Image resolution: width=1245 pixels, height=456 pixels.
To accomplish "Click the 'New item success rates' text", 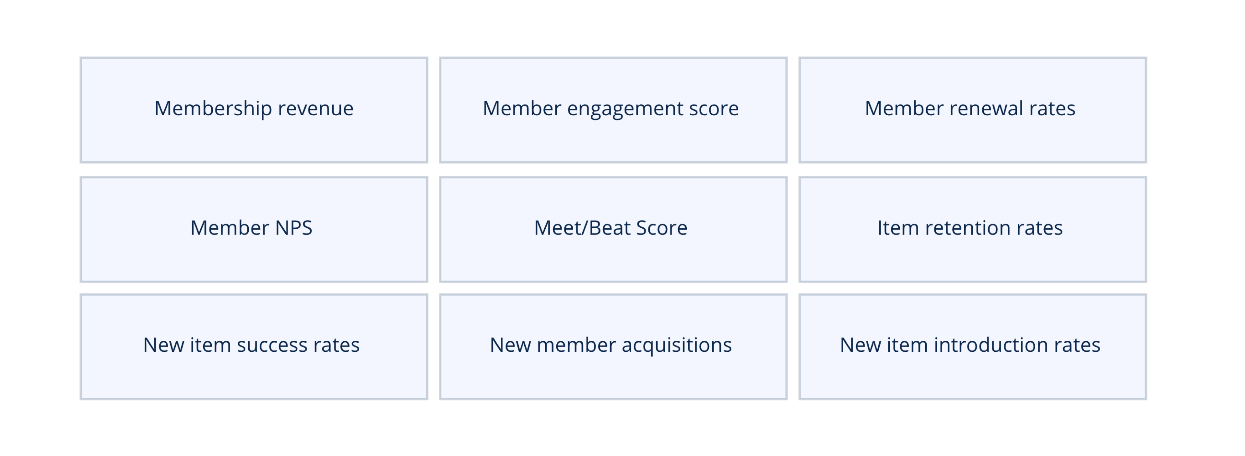I will tap(251, 345).
